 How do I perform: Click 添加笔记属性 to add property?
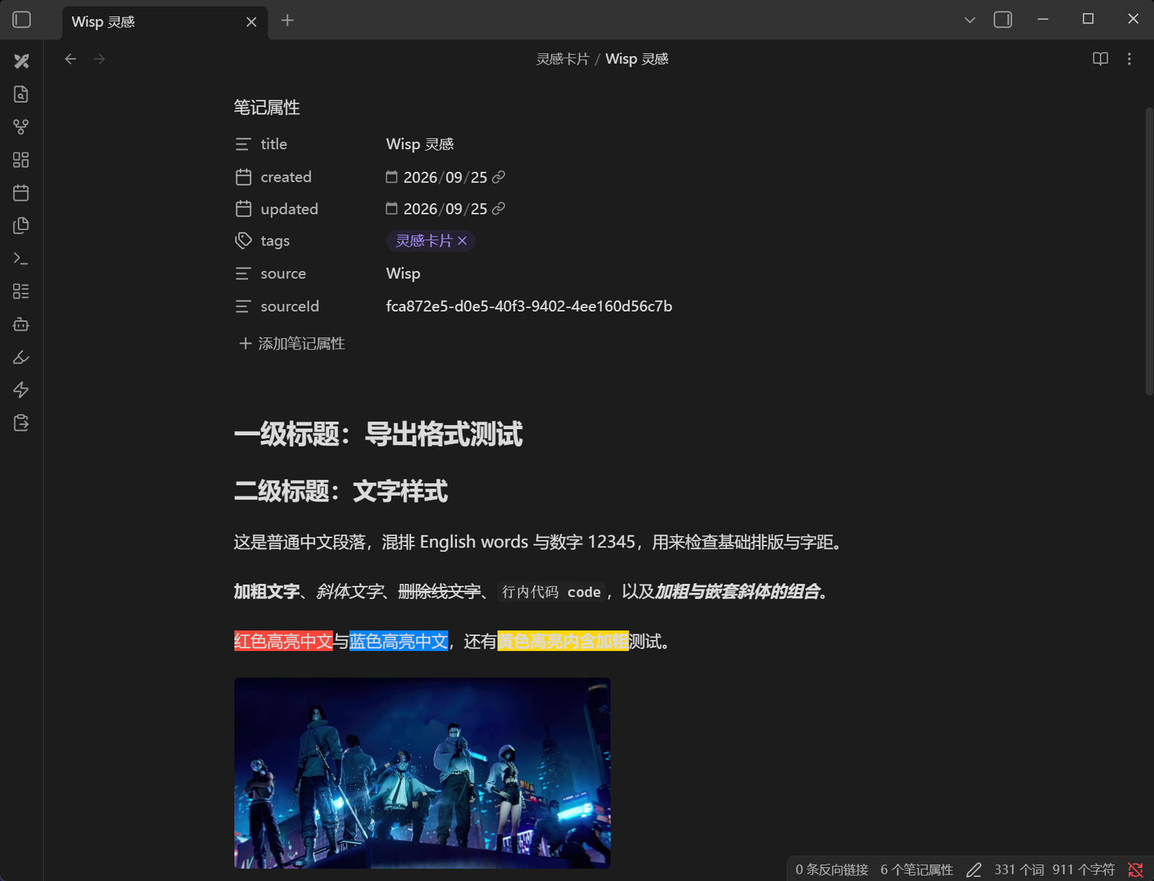292,343
